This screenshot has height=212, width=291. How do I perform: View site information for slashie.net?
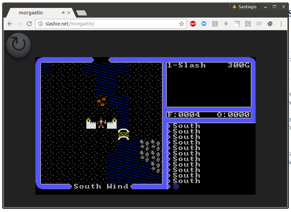pyautogui.click(x=40, y=24)
